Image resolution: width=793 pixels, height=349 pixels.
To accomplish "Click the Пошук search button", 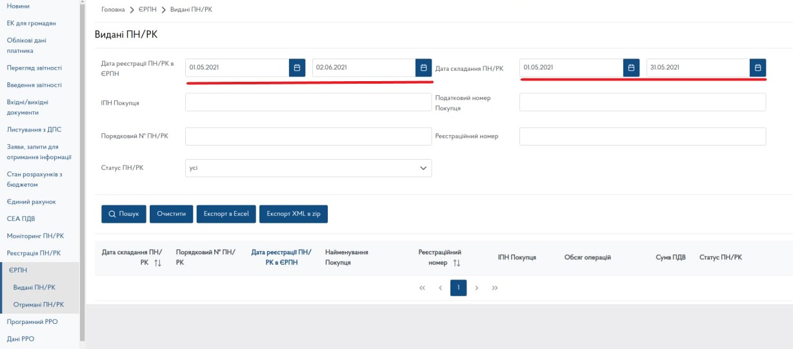I will coord(124,214).
